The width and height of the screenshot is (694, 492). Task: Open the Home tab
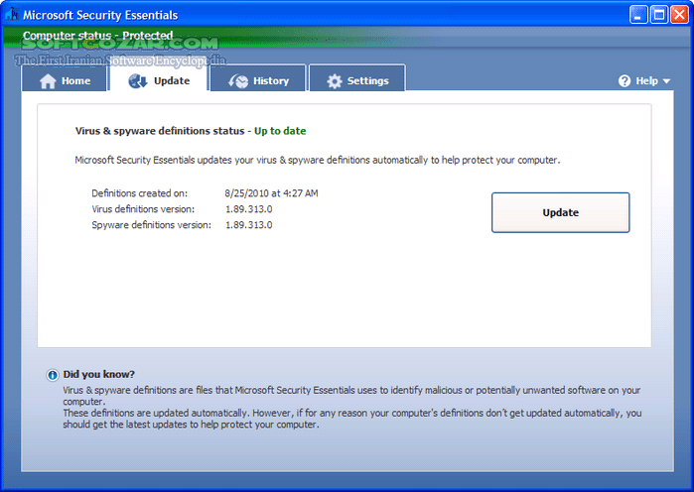(65, 79)
